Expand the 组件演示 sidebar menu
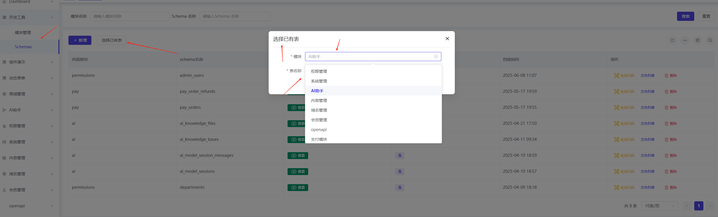 (x=29, y=62)
